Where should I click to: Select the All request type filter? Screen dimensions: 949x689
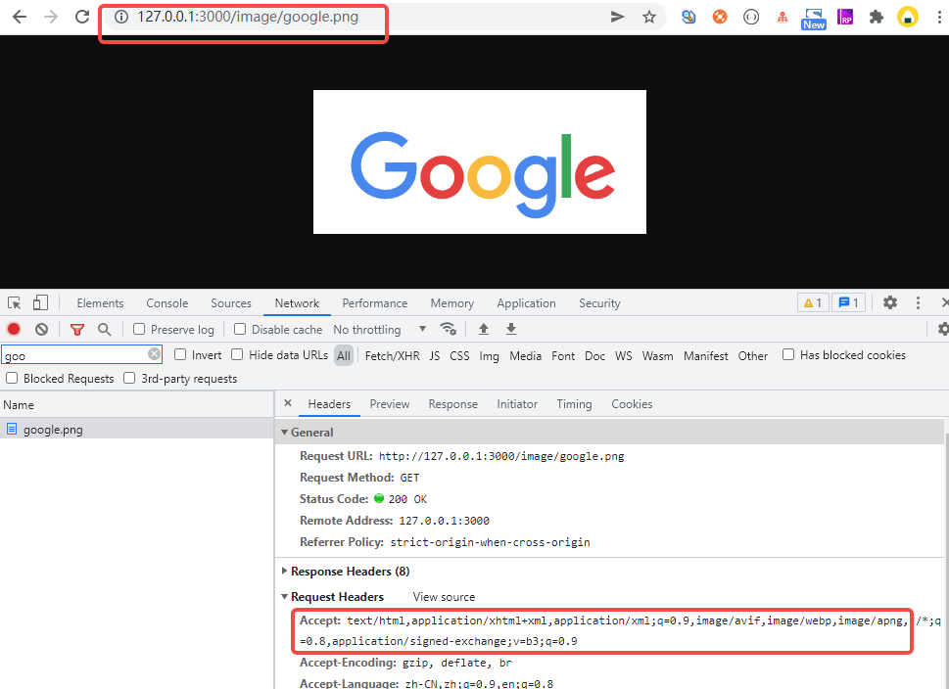(343, 355)
